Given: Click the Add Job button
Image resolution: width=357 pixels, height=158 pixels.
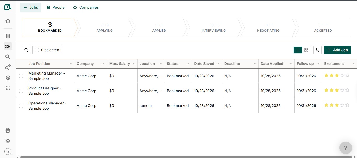Looking at the screenshot, I should pyautogui.click(x=337, y=50).
